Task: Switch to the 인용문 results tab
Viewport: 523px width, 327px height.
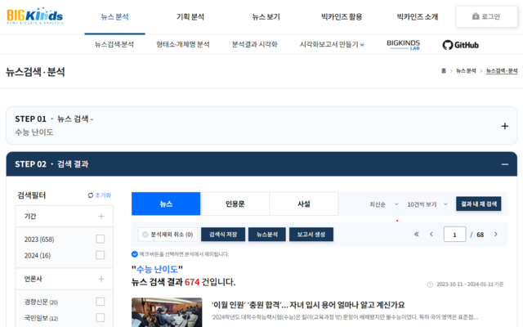Action: (x=235, y=204)
